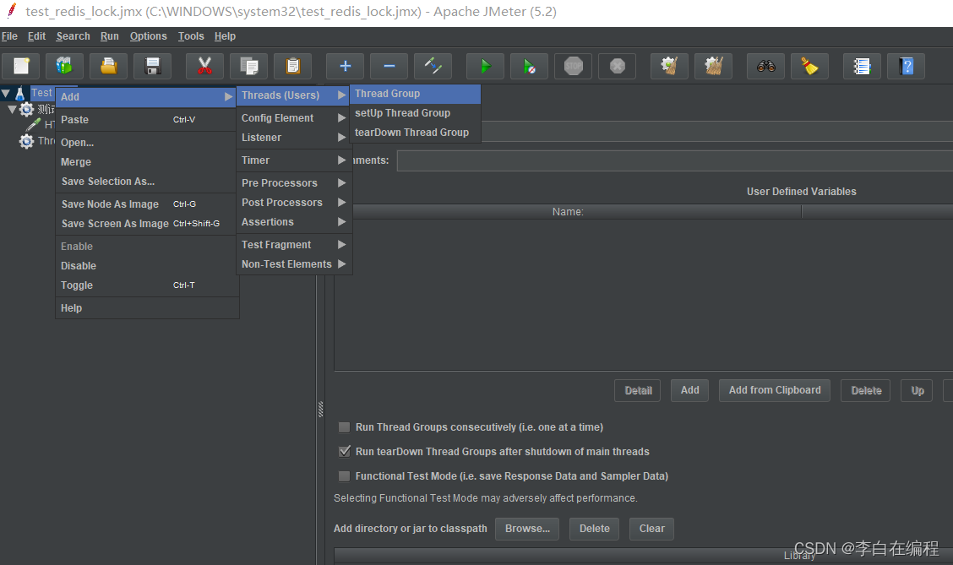
Task: Choose setUp Thread Group
Action: [415, 113]
